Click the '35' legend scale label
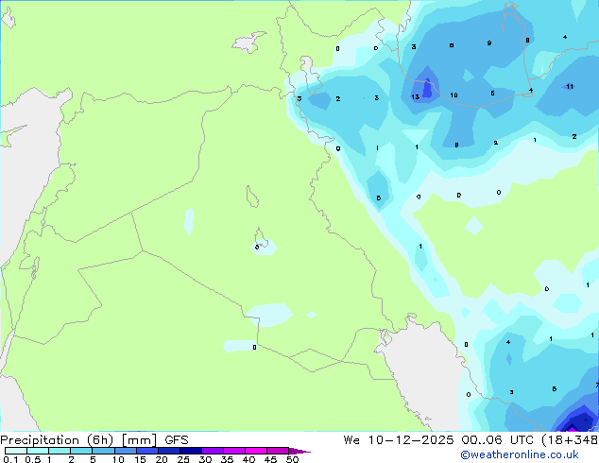This screenshot has width=599, height=463. [x=227, y=459]
